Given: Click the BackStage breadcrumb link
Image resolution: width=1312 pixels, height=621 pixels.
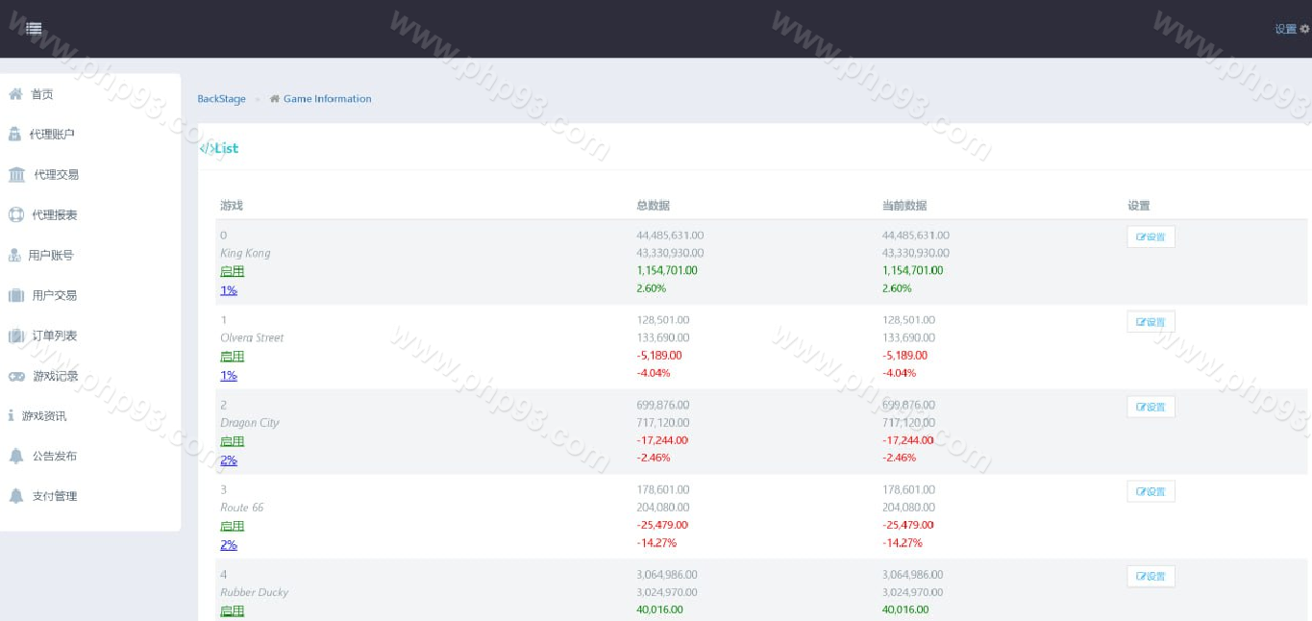Looking at the screenshot, I should click(221, 99).
